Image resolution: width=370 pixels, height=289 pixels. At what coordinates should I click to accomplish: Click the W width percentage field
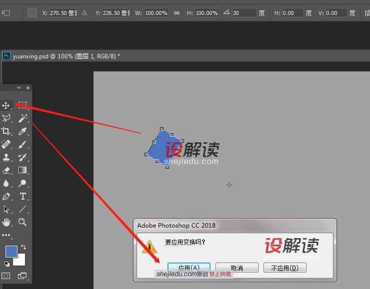coord(156,13)
